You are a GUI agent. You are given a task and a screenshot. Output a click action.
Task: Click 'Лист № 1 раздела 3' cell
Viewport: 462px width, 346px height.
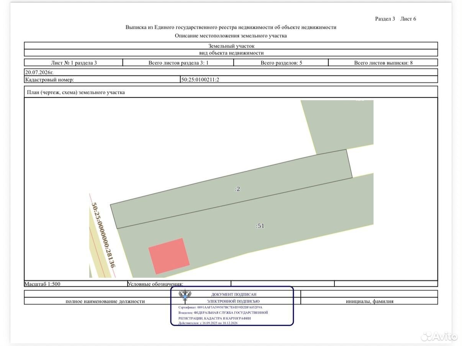(74, 63)
